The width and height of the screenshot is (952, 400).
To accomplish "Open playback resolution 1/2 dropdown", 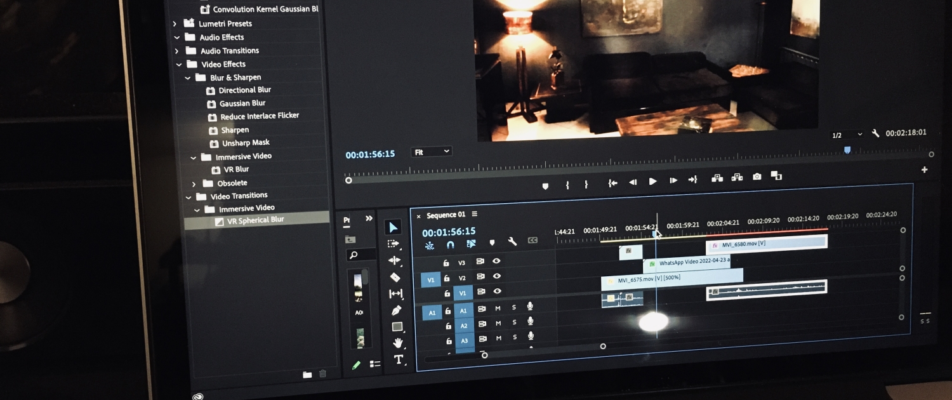I will pos(847,135).
